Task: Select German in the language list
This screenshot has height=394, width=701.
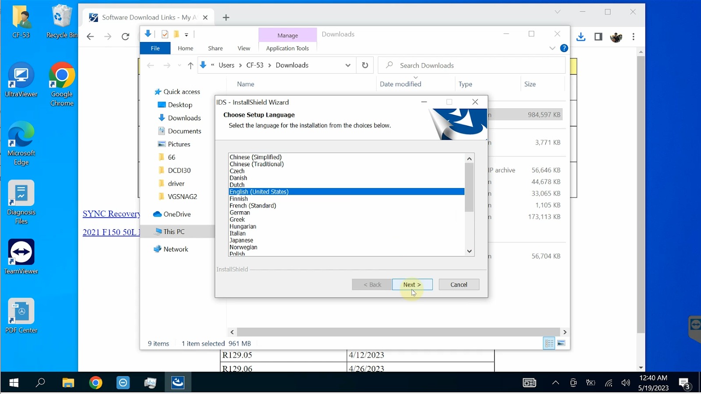Action: 240,213
